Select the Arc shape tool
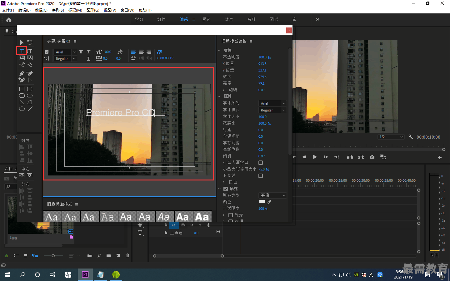 point(30,102)
